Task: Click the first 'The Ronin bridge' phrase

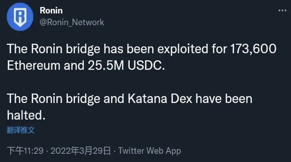Action: (53, 49)
